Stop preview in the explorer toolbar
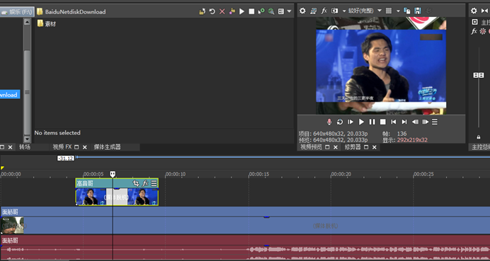This screenshot has width=490, height=261. coord(251,11)
